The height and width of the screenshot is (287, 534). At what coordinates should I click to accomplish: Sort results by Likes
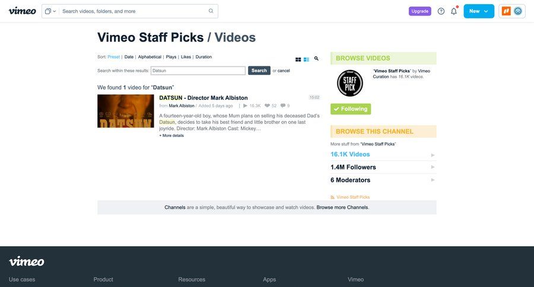pyautogui.click(x=186, y=57)
